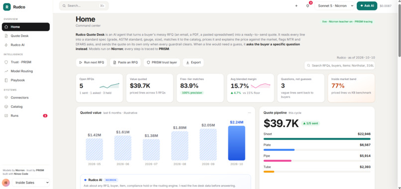Click the NICRRON tag beside Rudco AI
Viewport: 401px width, 189px height.
coord(111,180)
